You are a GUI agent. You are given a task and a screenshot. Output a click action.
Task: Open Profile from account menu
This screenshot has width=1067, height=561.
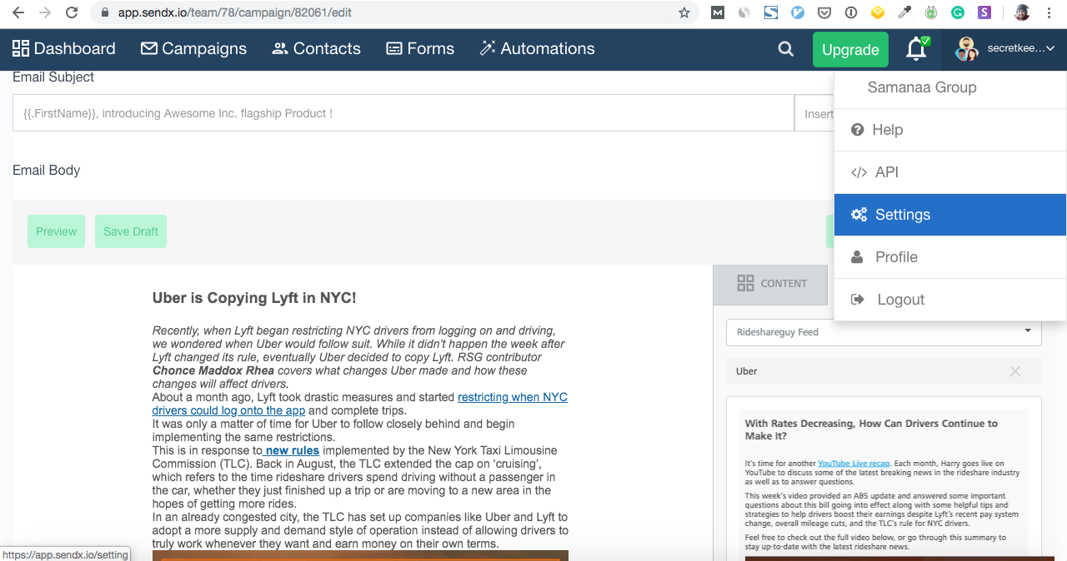(950, 257)
